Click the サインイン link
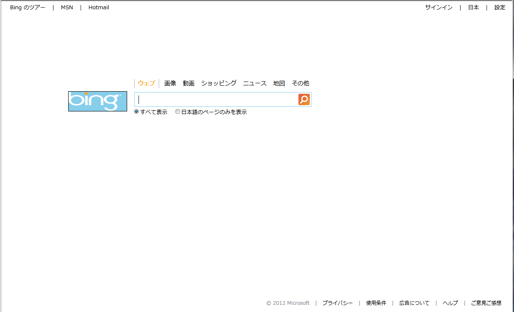The image size is (514, 312). click(x=439, y=8)
